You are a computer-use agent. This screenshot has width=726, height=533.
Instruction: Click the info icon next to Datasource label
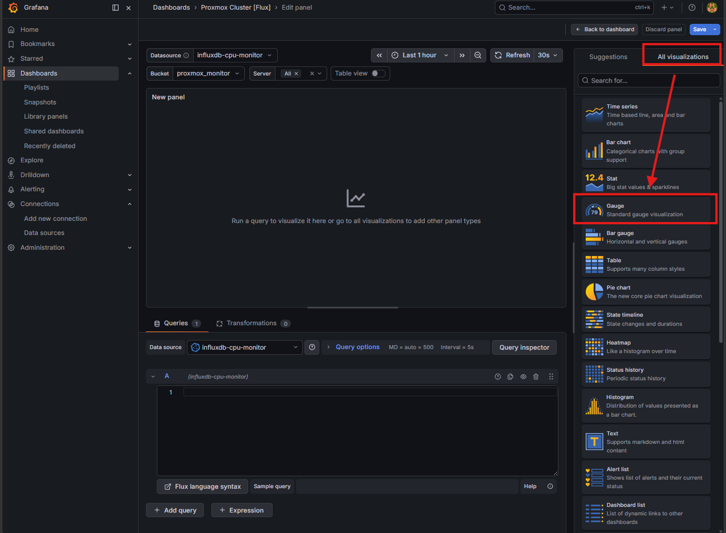click(186, 56)
